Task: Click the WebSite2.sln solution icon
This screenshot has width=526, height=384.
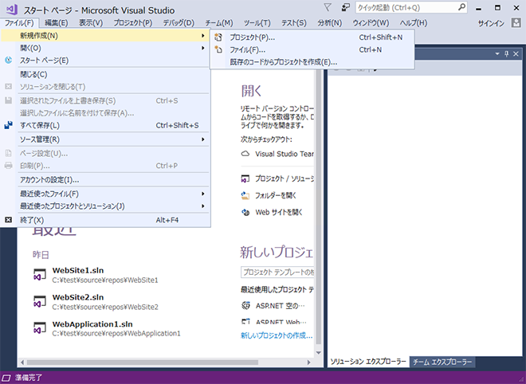Action: point(40,301)
